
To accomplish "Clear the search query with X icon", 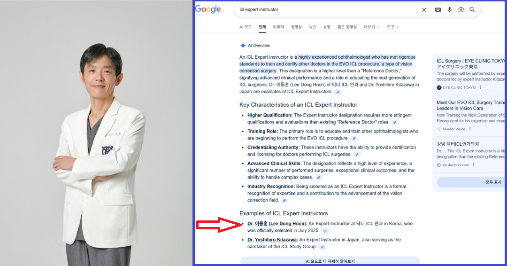I will point(424,10).
